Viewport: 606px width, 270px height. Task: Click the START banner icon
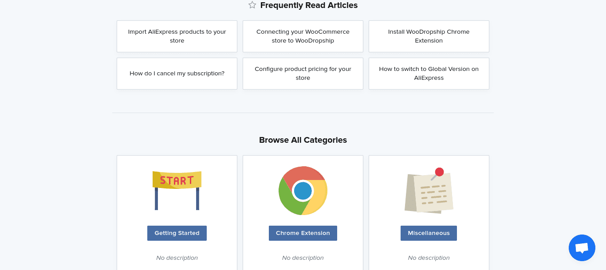click(177, 190)
